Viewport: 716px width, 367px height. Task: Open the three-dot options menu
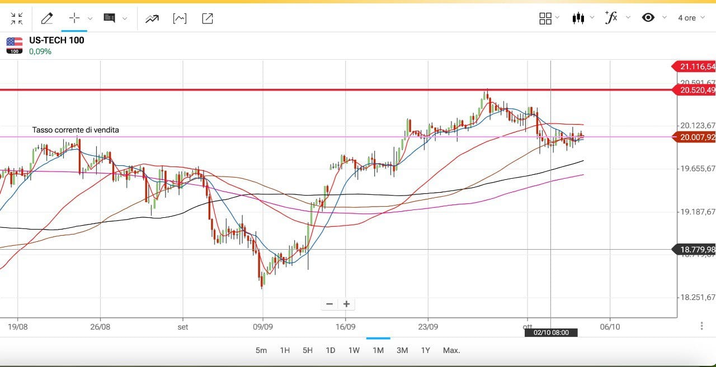[701, 326]
